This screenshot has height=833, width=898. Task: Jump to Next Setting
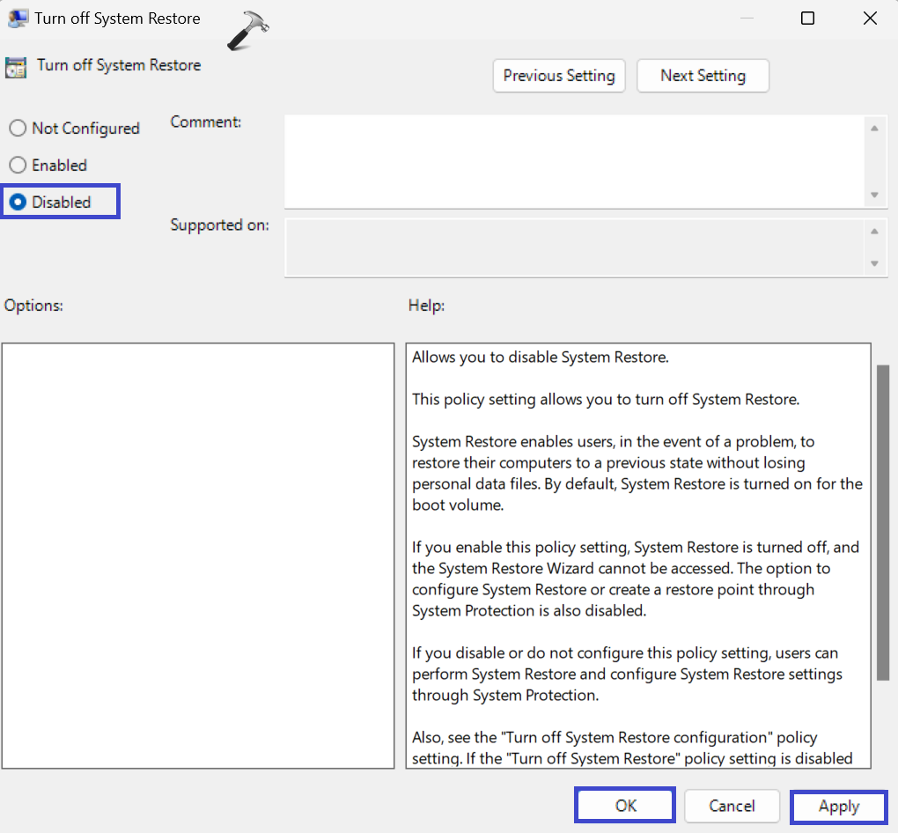(x=703, y=76)
